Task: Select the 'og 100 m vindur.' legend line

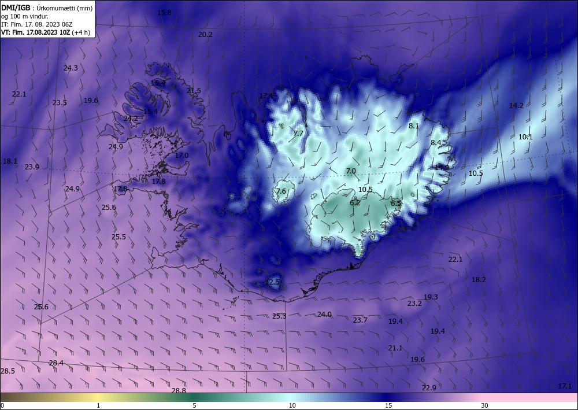Action: 25,16
